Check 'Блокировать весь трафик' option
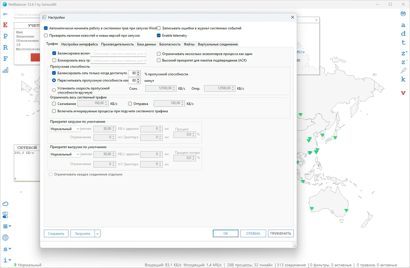The image size is (410, 268). tap(54, 60)
